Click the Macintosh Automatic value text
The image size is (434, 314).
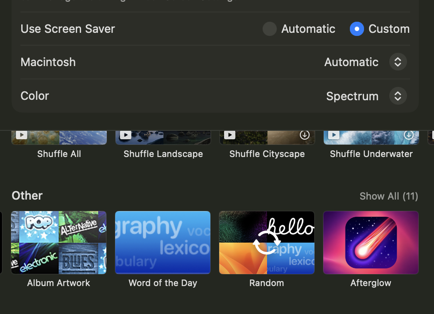[x=351, y=62]
